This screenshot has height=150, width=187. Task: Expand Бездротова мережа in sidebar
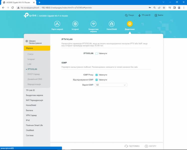(34, 95)
